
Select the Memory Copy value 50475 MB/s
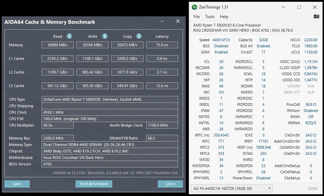click(x=127, y=45)
